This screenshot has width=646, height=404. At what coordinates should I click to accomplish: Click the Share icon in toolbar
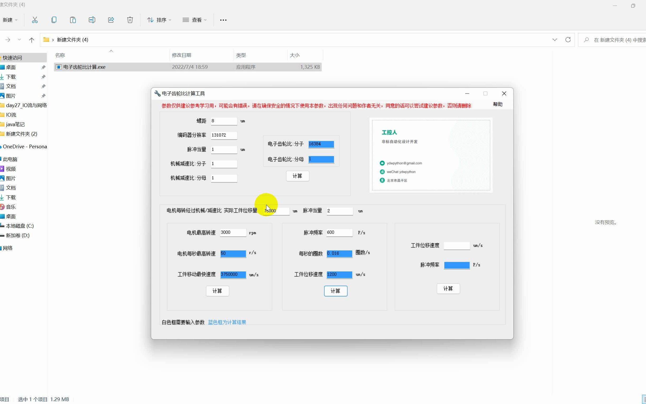tap(111, 20)
